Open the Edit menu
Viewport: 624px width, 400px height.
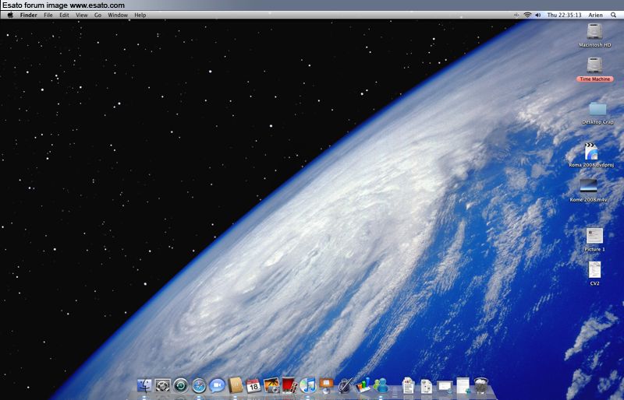coord(64,15)
